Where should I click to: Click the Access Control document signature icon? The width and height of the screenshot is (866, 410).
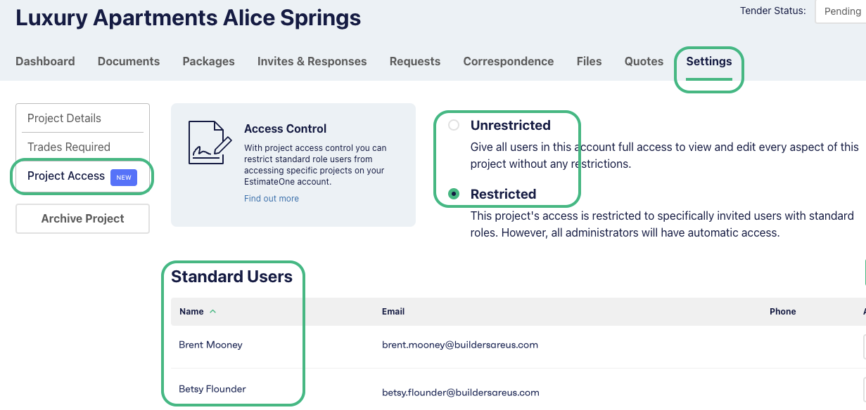[x=210, y=143]
